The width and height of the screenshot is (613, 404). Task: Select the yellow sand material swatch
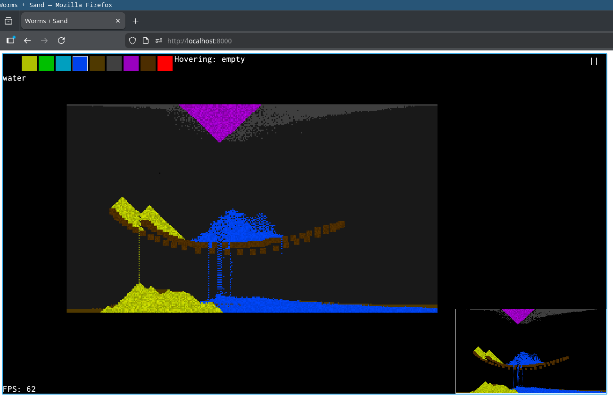coord(29,64)
